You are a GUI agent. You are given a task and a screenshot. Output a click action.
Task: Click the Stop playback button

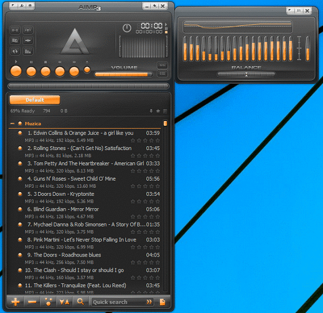46,71
